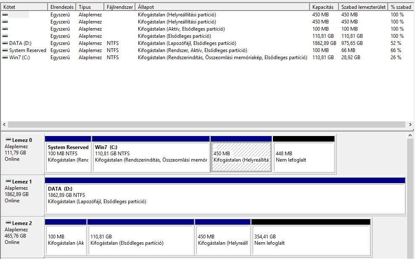415x259 pixels.
Task: Select the Win7 (C:) partition block
Action: [151, 154]
